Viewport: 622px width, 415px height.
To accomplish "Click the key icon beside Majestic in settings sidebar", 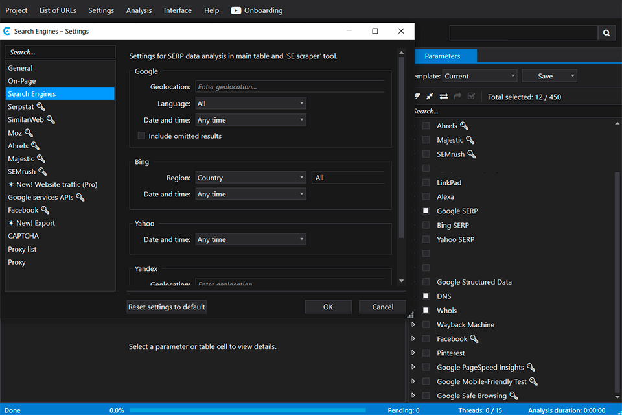I will click(41, 158).
